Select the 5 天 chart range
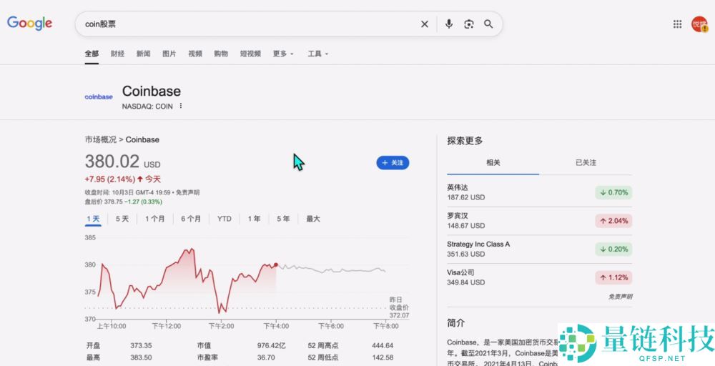Image resolution: width=715 pixels, height=366 pixels. 122,219
